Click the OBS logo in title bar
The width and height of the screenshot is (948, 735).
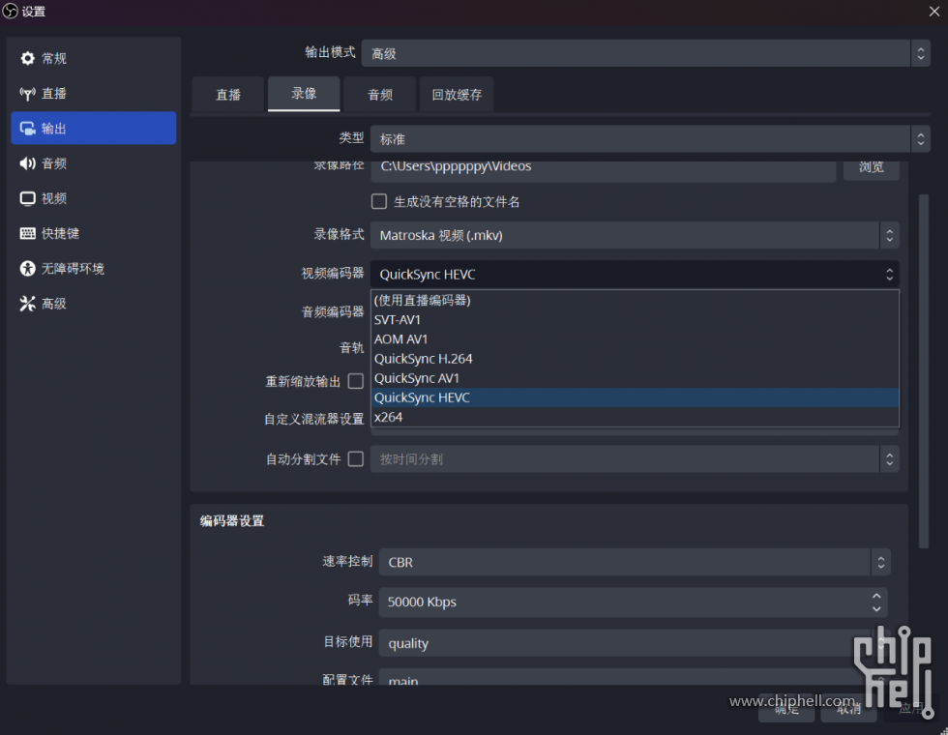10,11
